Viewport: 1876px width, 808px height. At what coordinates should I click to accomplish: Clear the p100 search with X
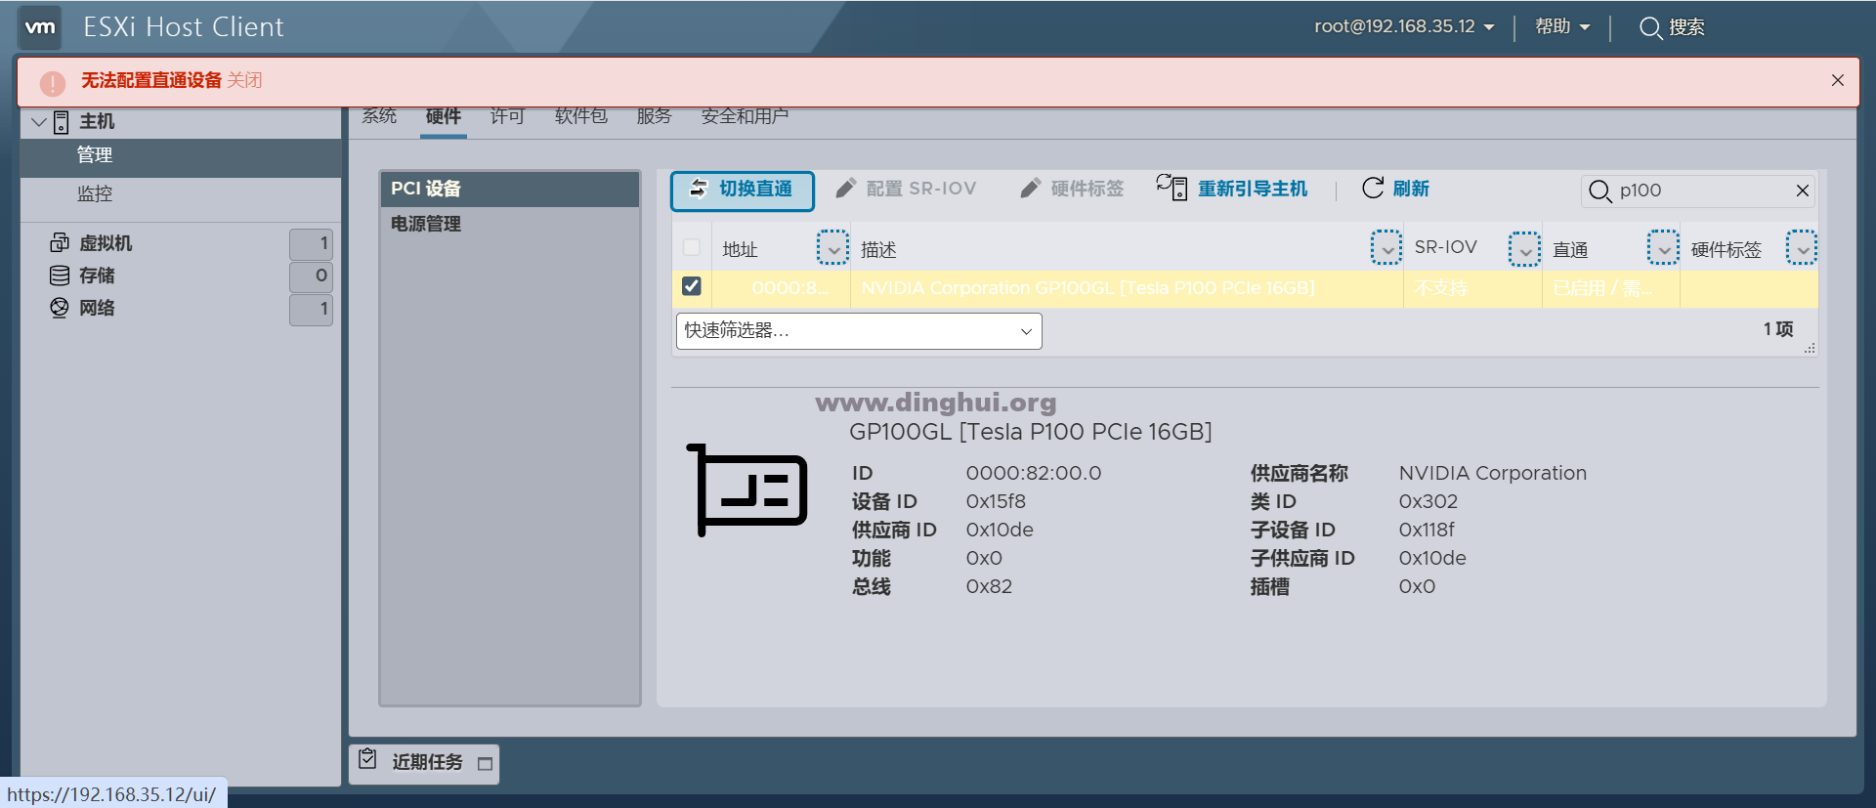click(x=1803, y=191)
